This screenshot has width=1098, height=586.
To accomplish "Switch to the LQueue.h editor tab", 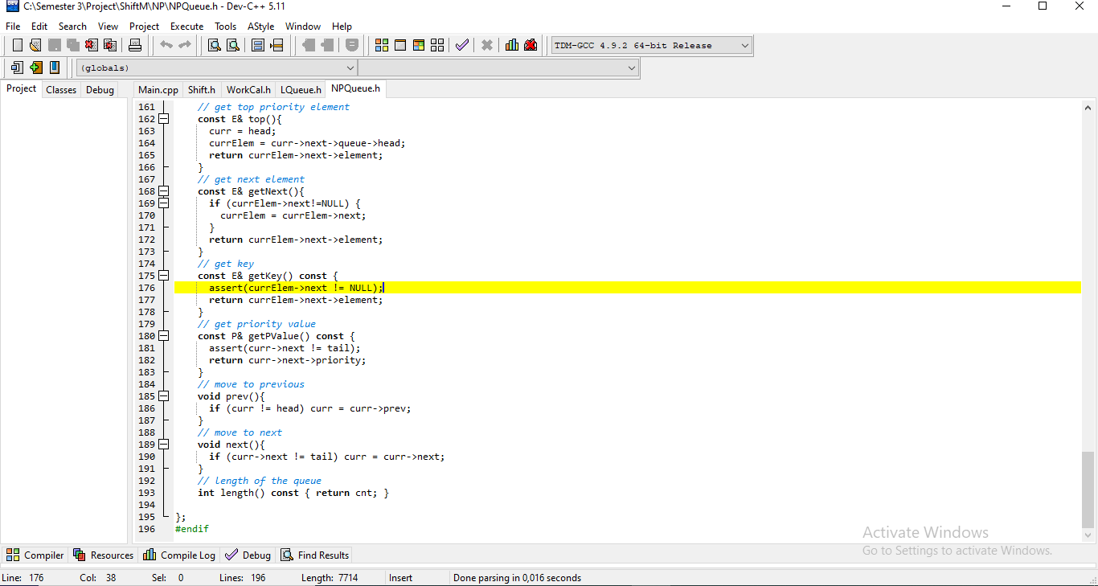I will 301,90.
